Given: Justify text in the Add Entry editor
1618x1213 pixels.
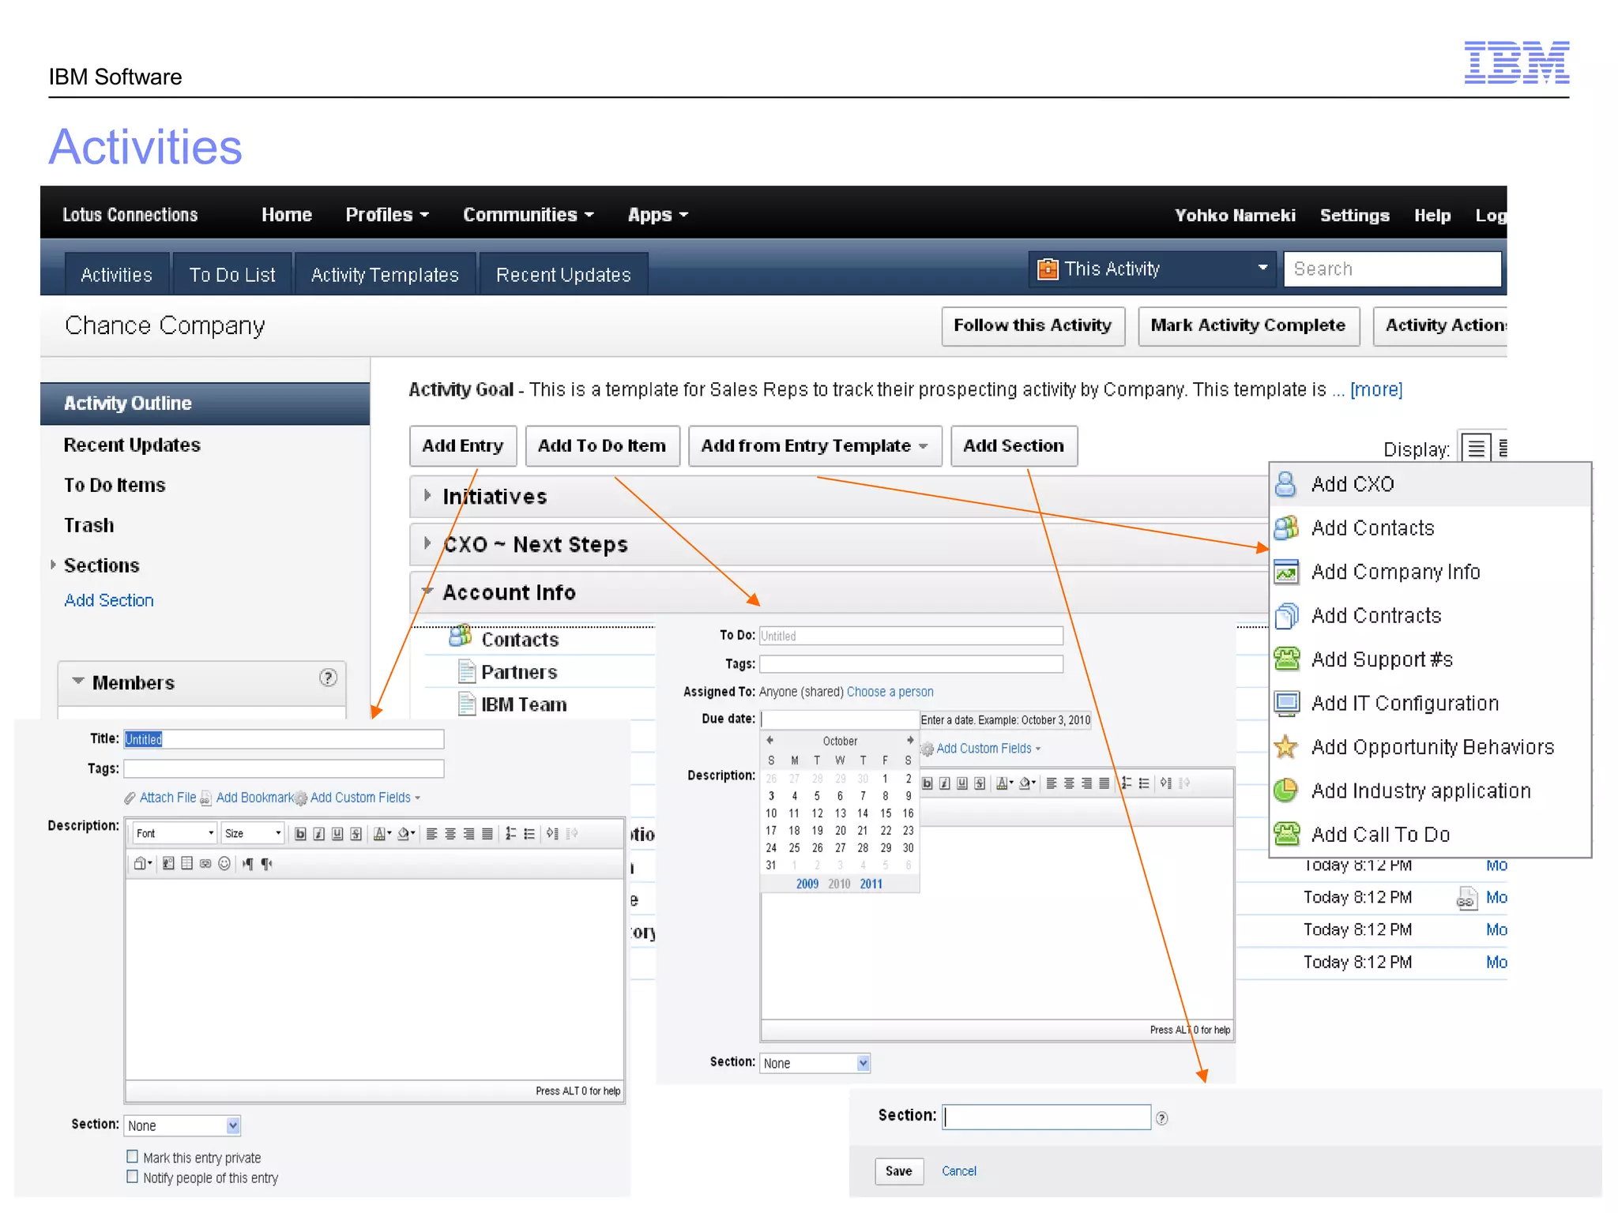Looking at the screenshot, I should pyautogui.click(x=487, y=834).
